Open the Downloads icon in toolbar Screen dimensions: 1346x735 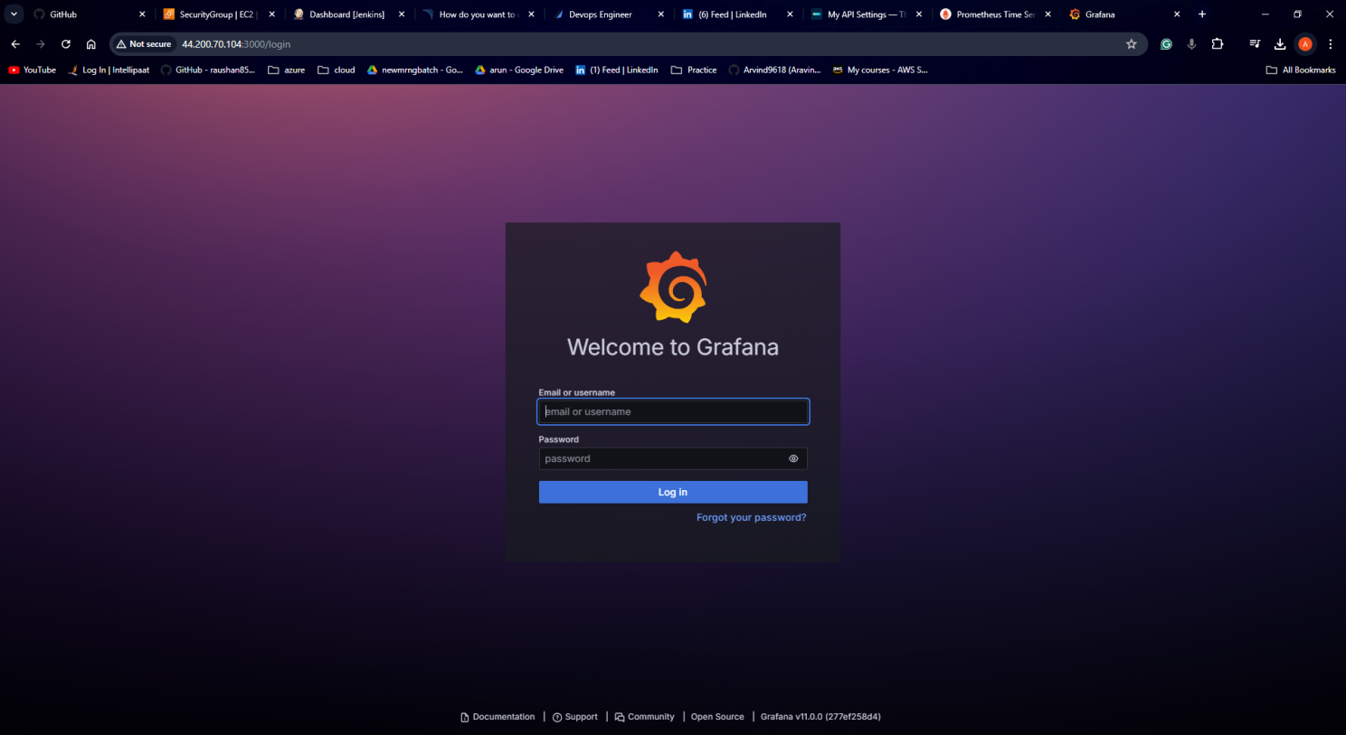point(1280,44)
